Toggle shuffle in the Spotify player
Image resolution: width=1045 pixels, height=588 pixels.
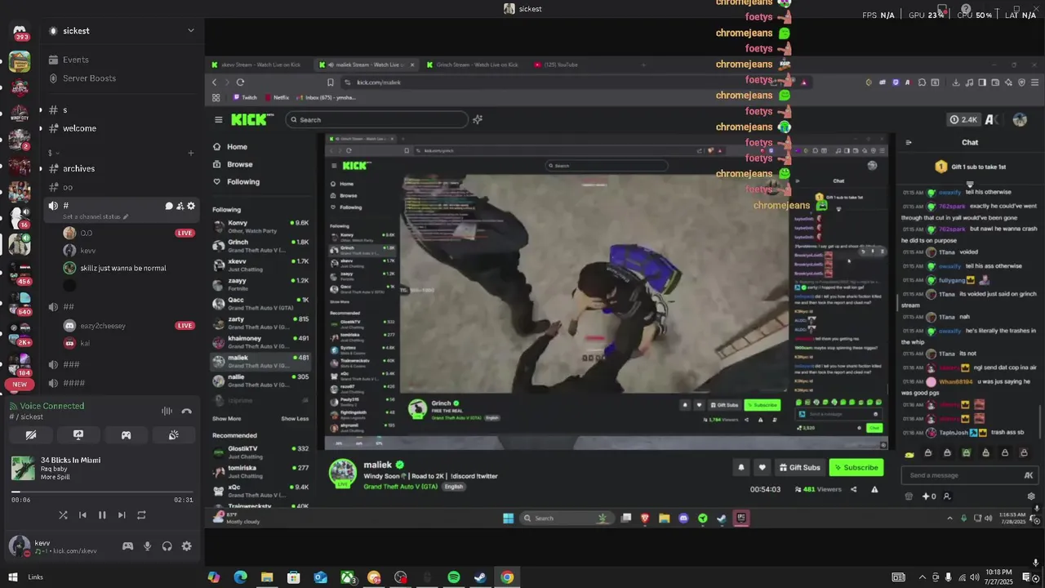(63, 515)
